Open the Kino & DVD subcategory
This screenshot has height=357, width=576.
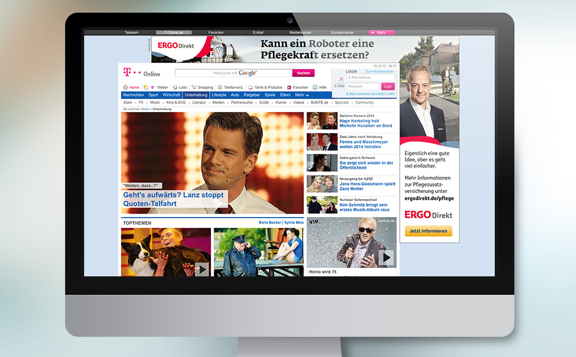176,102
